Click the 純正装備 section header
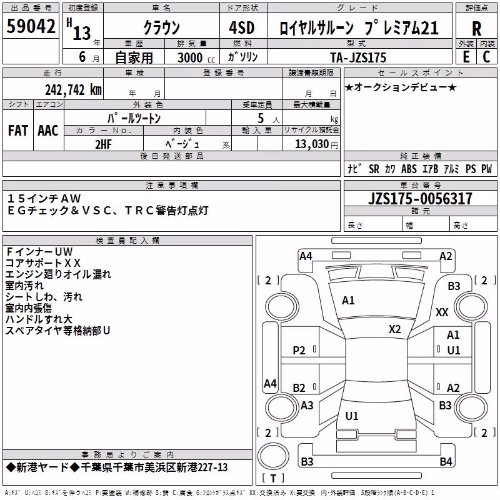Viewport: 500px width, 500px height. [421, 156]
